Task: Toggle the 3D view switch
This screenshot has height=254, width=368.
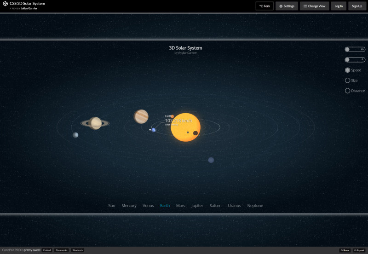Action: (x=355, y=49)
